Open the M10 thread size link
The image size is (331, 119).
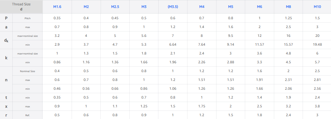pyautogui.click(x=317, y=7)
